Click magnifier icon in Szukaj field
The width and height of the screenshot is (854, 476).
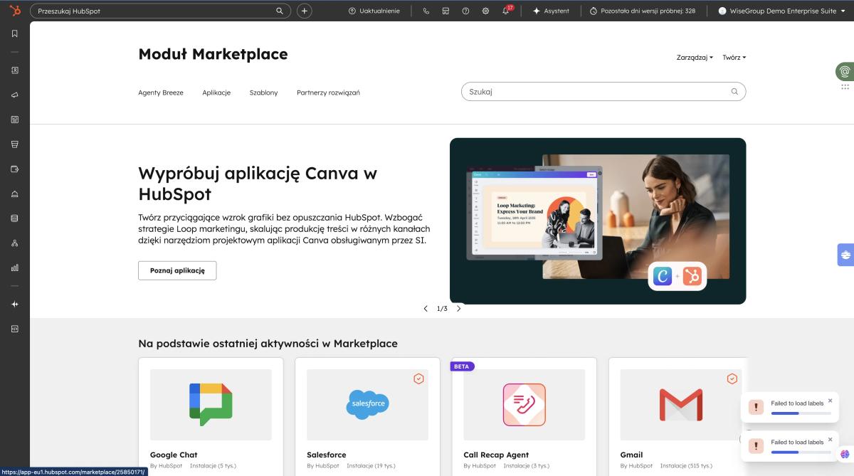(x=734, y=92)
